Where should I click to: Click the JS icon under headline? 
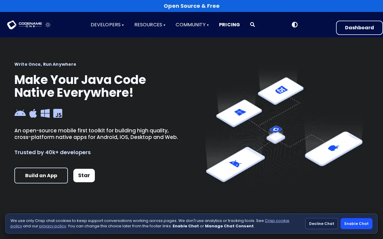coord(58,113)
